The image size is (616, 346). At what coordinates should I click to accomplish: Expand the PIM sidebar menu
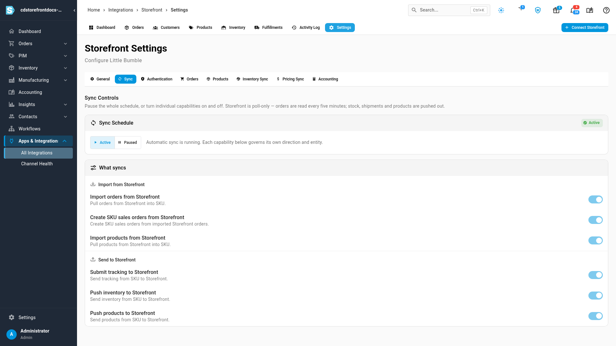[38, 56]
